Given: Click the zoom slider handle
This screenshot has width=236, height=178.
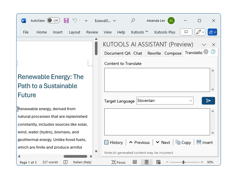Looking at the screenshot, I should [183, 162].
